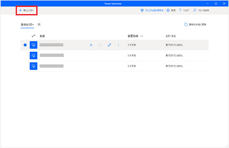Click the first flow's name
This screenshot has width=229, height=148.
coord(51,45)
